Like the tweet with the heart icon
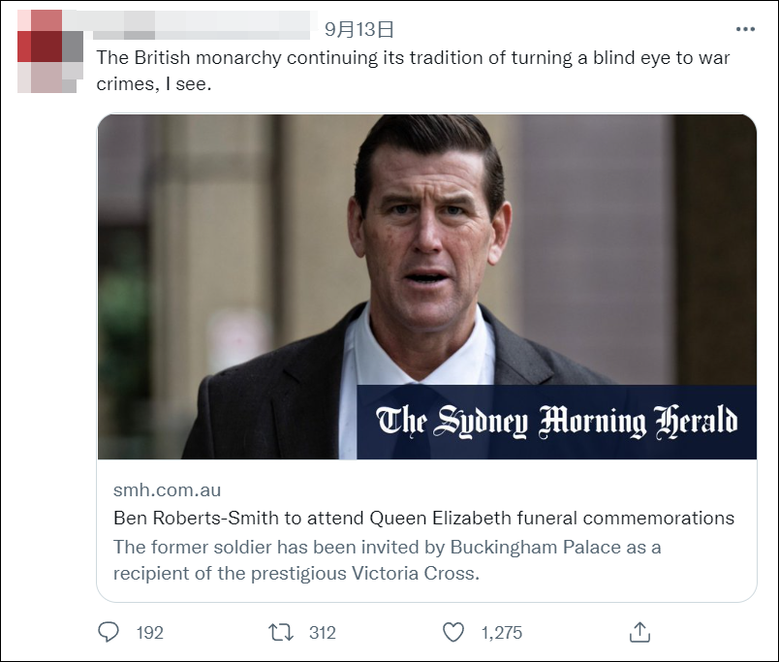 pyautogui.click(x=453, y=632)
